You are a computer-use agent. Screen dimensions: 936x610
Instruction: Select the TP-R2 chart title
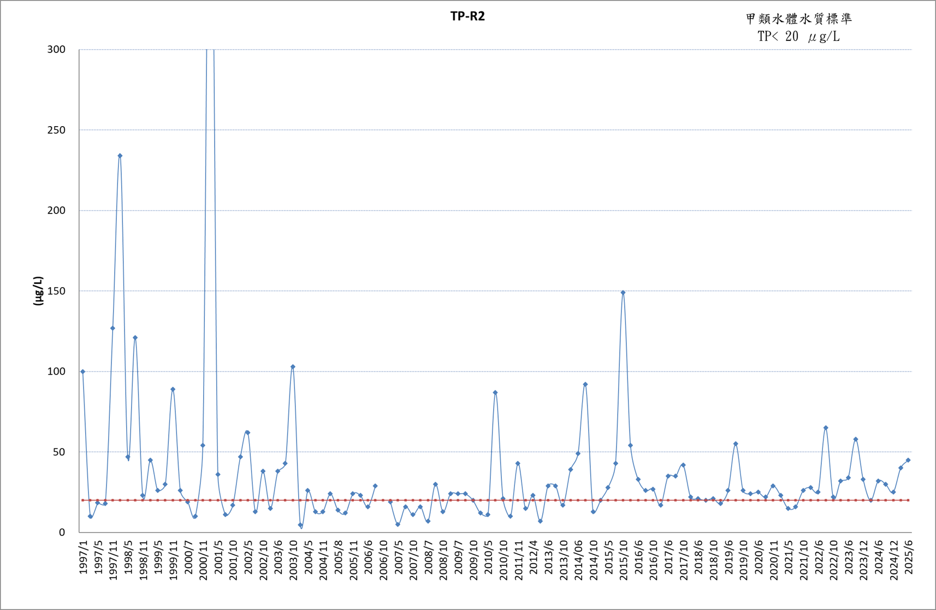coord(467,16)
